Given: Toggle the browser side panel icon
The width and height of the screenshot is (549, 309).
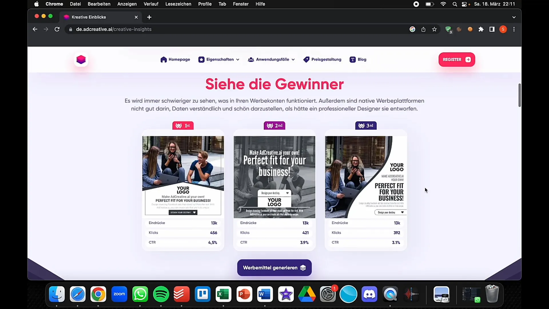Looking at the screenshot, I should click(492, 29).
